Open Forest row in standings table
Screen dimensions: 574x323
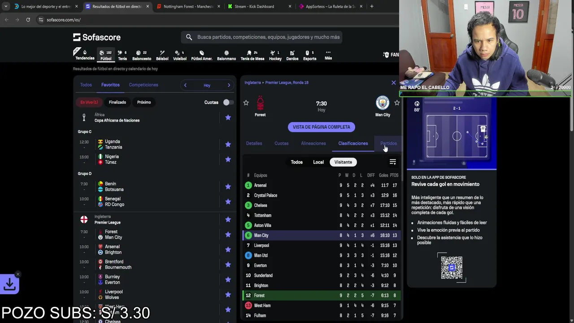point(322,296)
